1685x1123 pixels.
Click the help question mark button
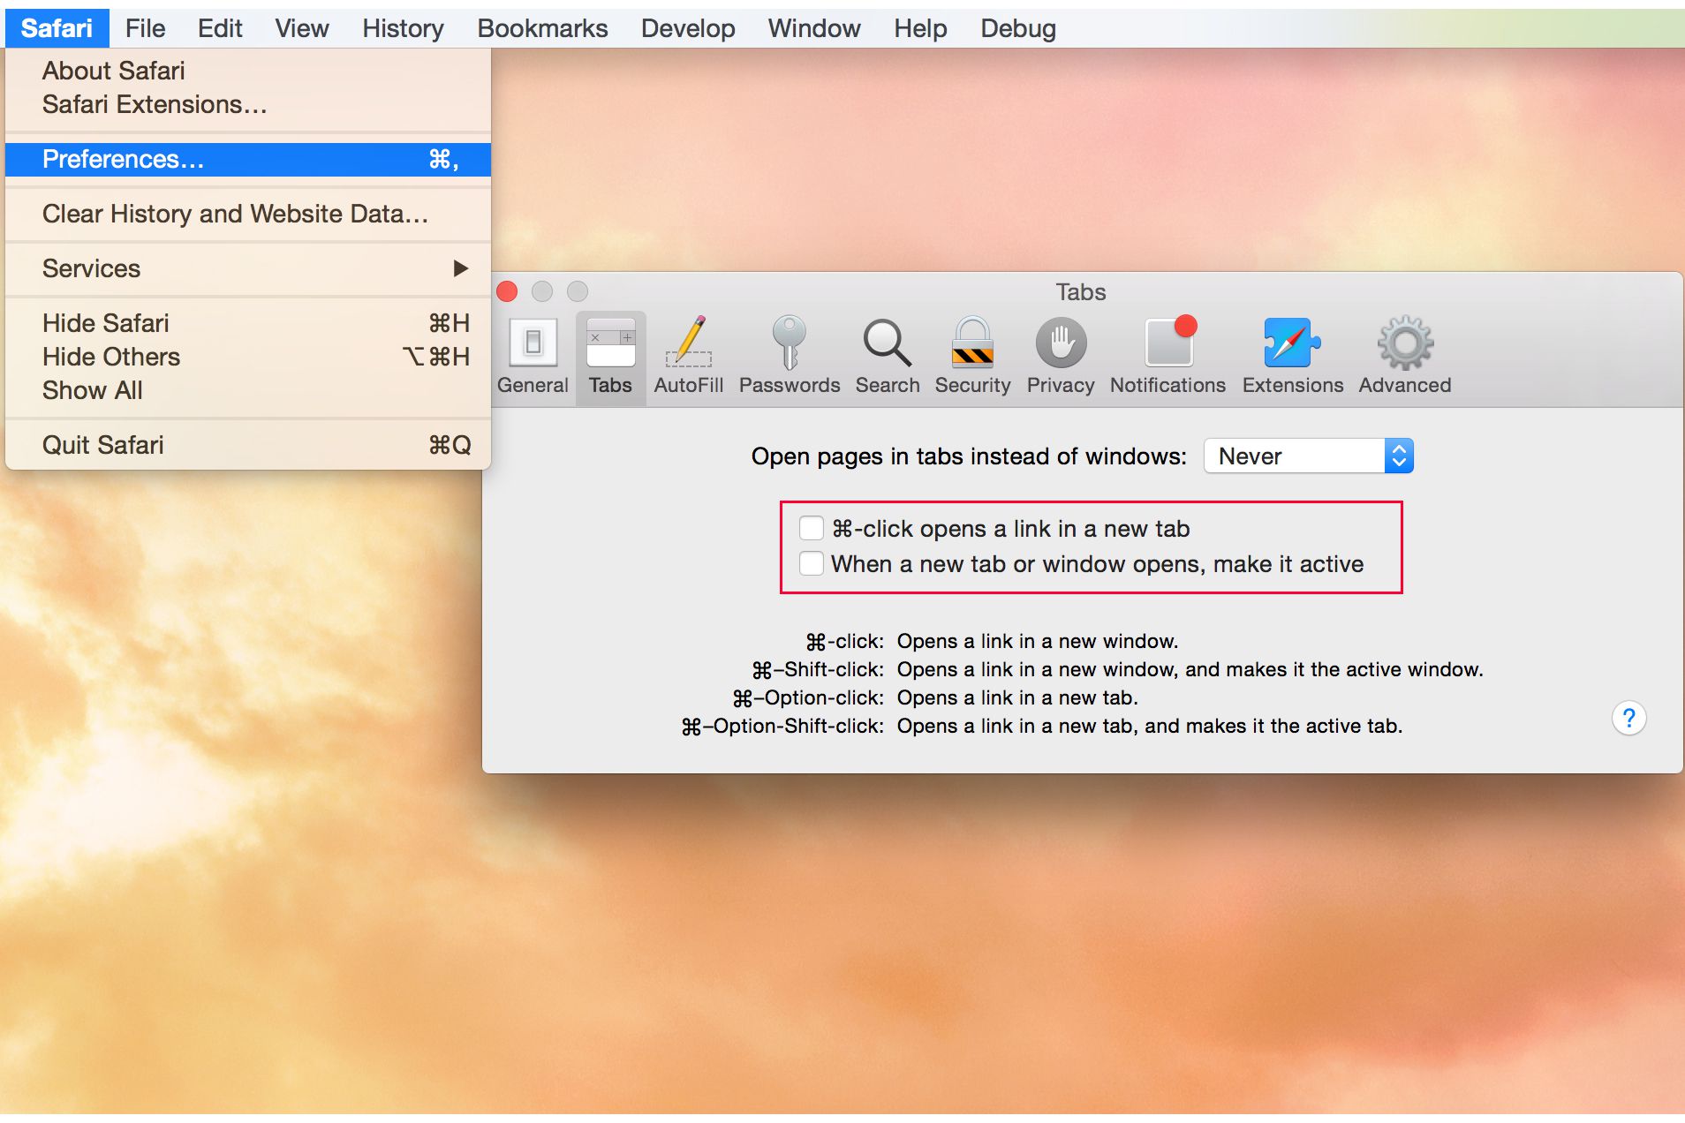[1628, 718]
